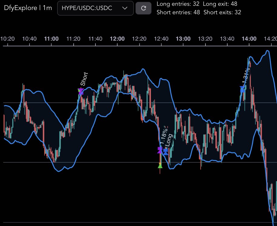Click the 11:00 time axis label
The height and width of the screenshot is (226, 277).
click(51, 39)
